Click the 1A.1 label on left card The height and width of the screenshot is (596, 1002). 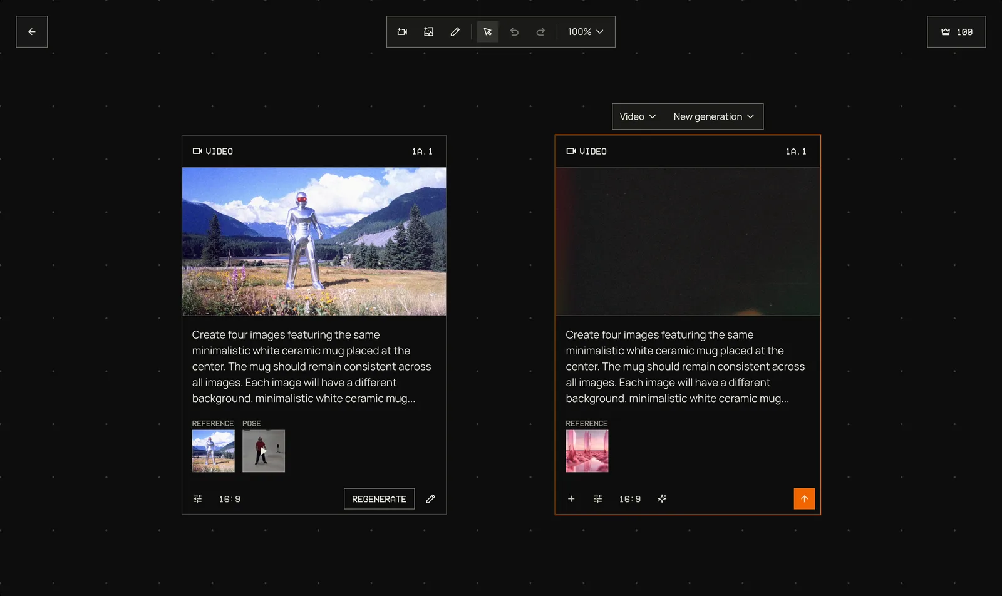[422, 152]
